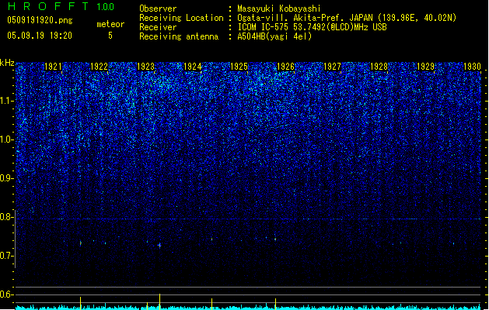The image size is (489, 310).
Task: Click the tallest yellow spike in bottom strip
Action: (159, 301)
